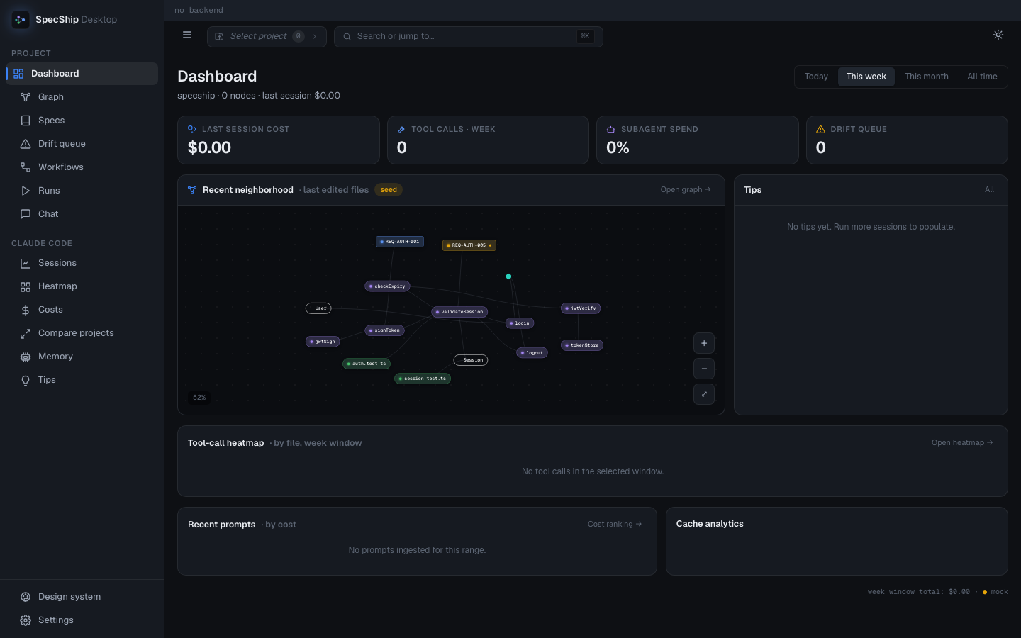This screenshot has height=638, width=1021.
Task: Click the mock status indicator
Action: coord(995,592)
